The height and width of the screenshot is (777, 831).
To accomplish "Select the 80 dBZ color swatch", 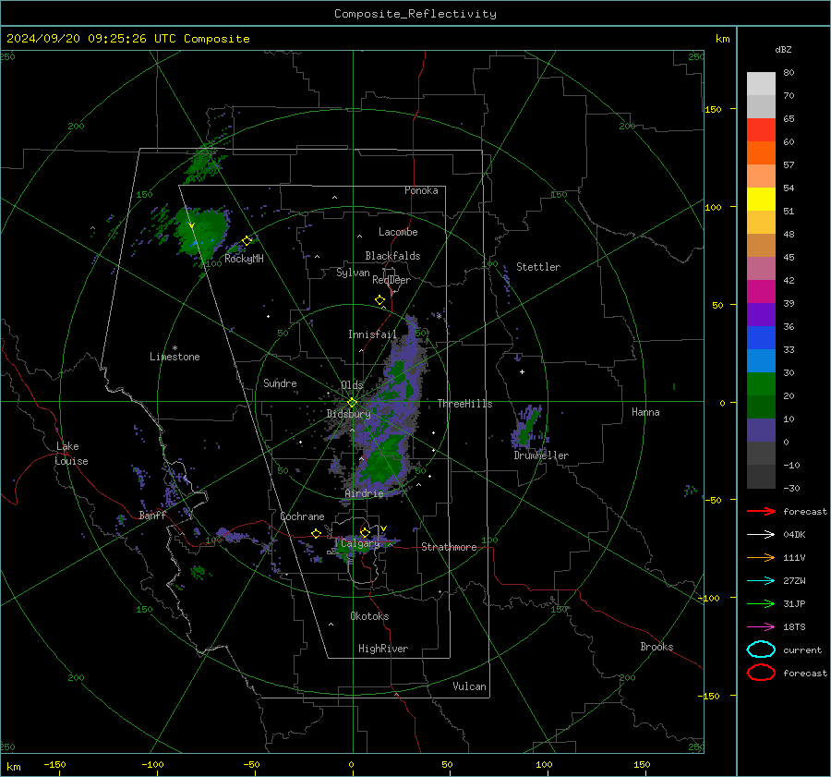I will point(761,84).
